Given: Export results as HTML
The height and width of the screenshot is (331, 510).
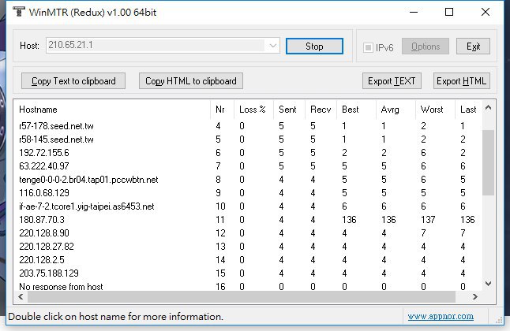Looking at the screenshot, I should 462,80.
